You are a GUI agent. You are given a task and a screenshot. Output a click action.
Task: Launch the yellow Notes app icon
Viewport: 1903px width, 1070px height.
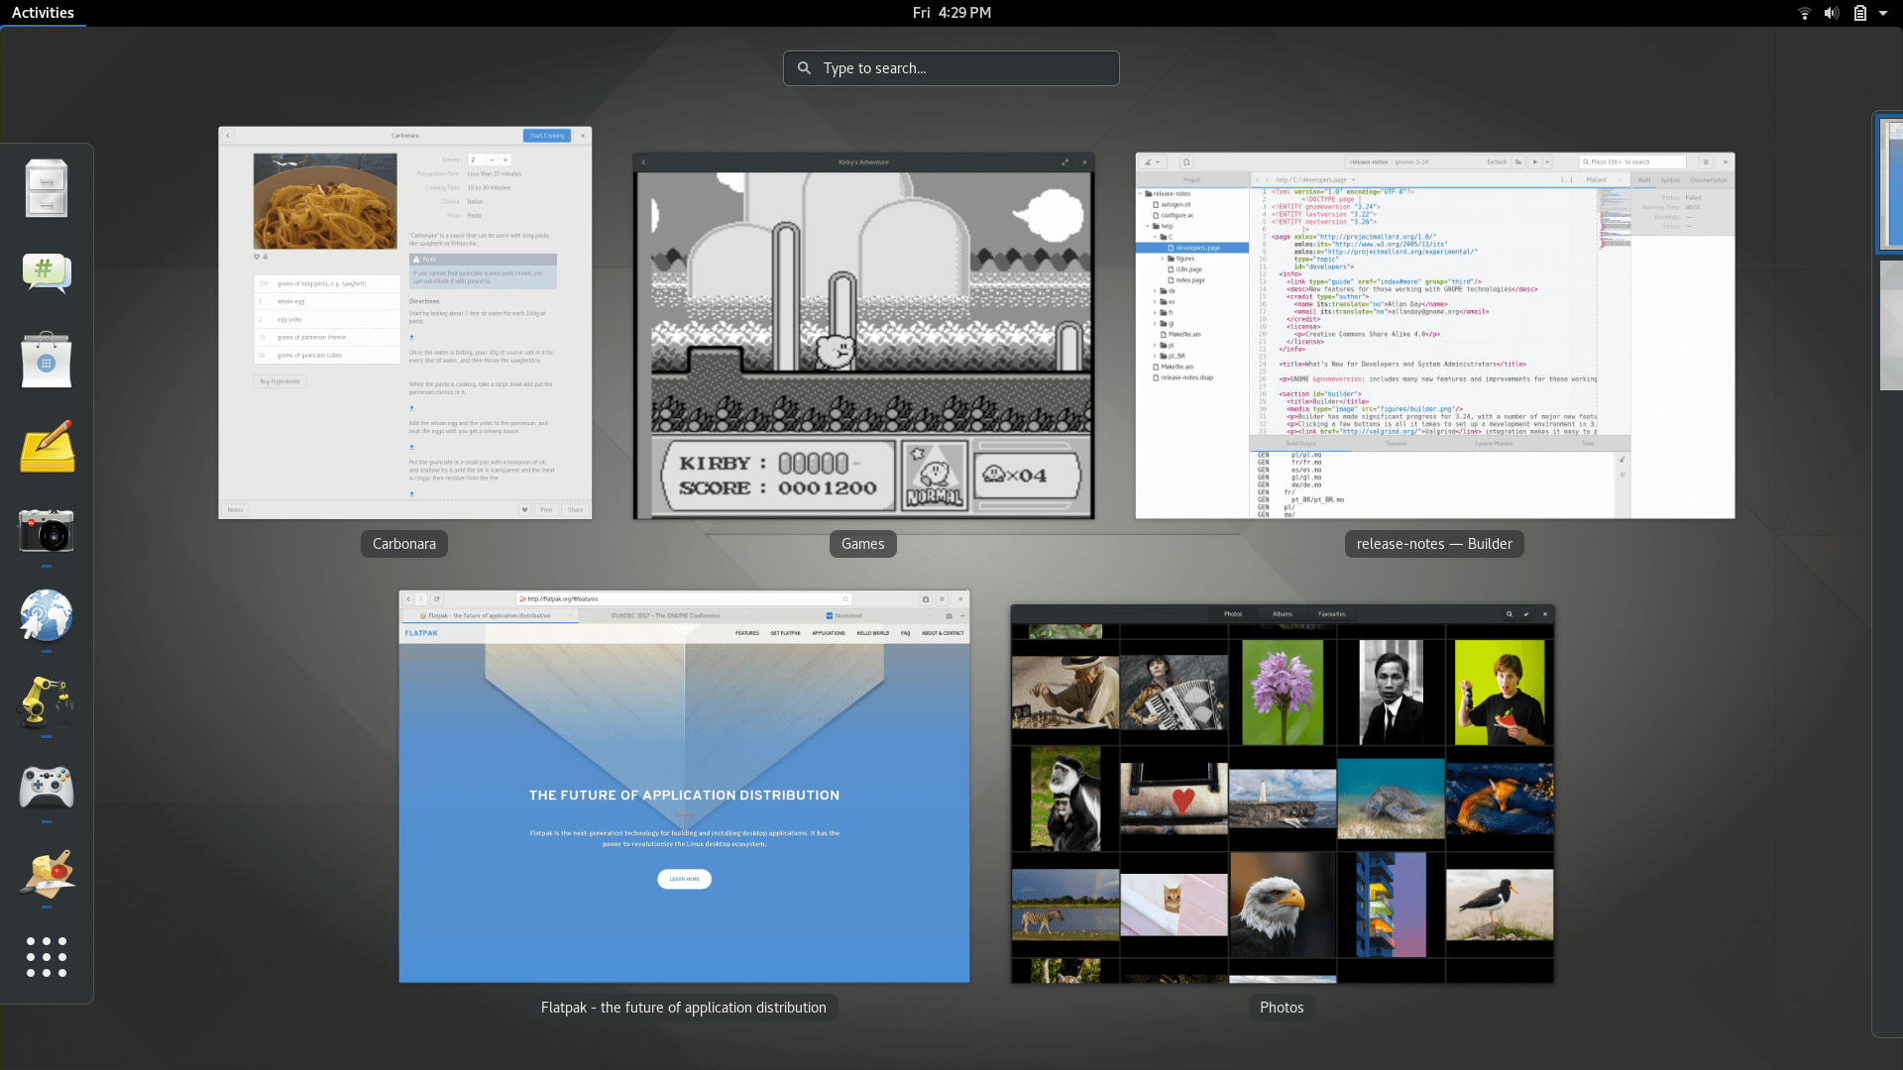pos(47,445)
